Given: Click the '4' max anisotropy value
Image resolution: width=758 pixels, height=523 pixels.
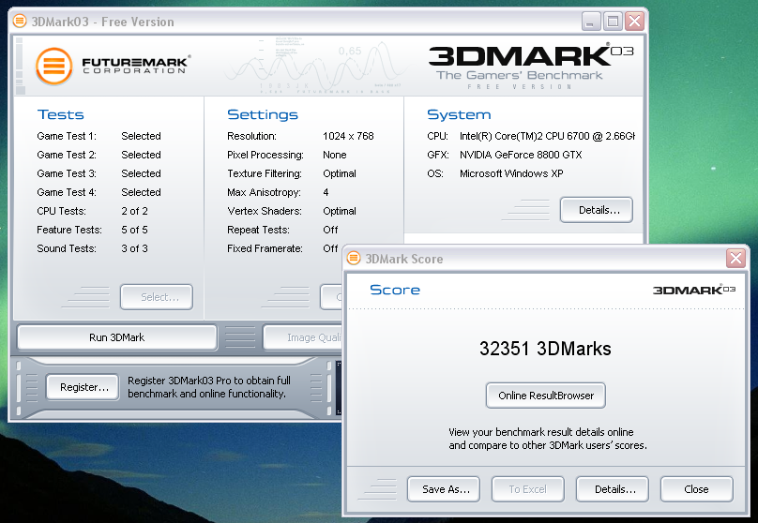Looking at the screenshot, I should click(x=326, y=192).
